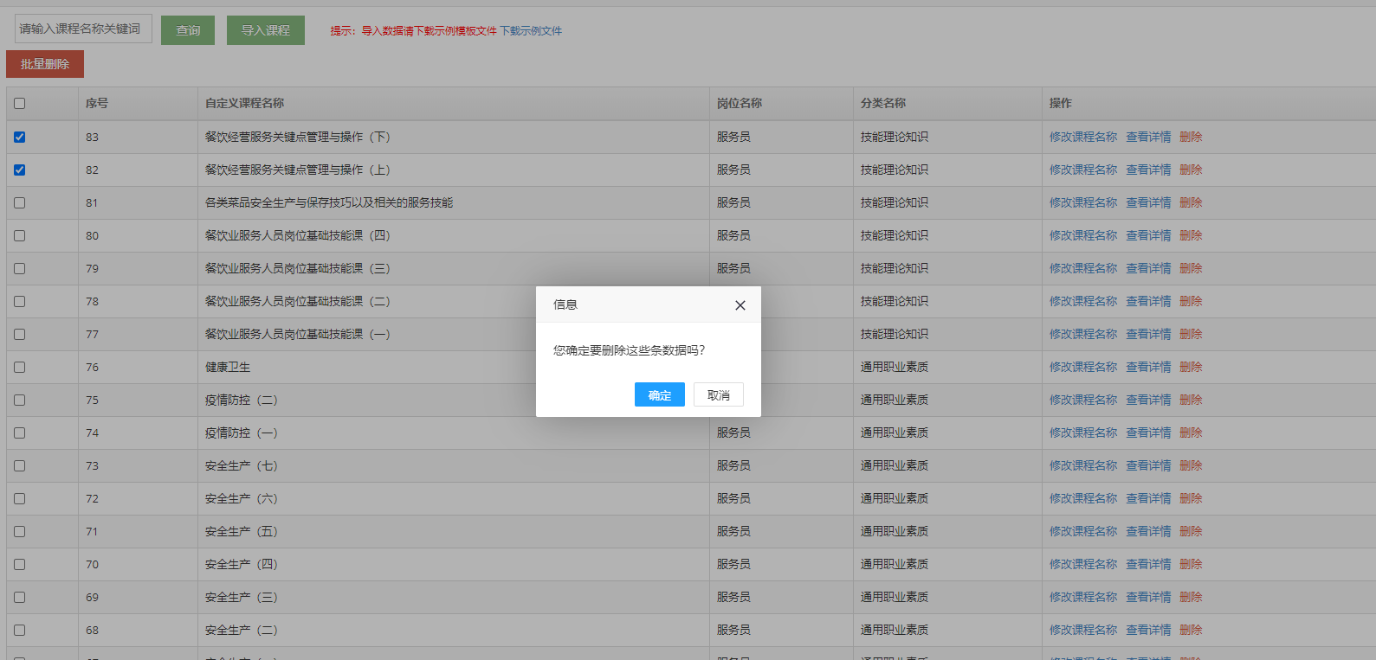The image size is (1376, 660).
Task: Confirm deletion with 确定 button
Action: pyautogui.click(x=659, y=394)
